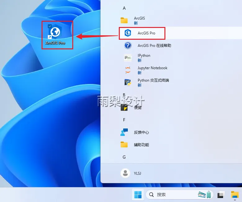This screenshot has width=242, height=202.
Task: Jump to letter G section header
Action: click(x=124, y=157)
